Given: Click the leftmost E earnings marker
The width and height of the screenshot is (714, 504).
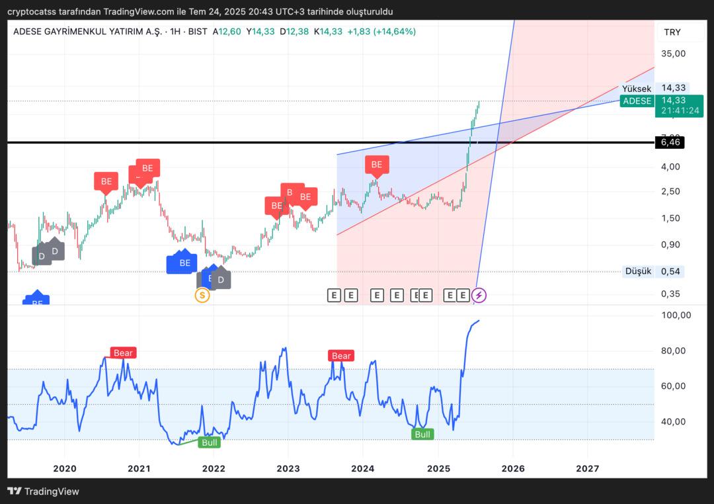Looking at the screenshot, I should coord(334,295).
